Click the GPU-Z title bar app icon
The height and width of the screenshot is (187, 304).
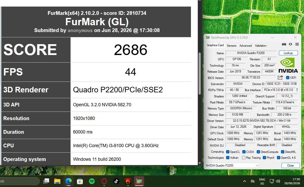(208, 37)
